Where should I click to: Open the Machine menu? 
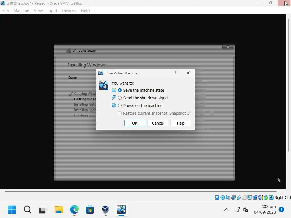[21, 11]
